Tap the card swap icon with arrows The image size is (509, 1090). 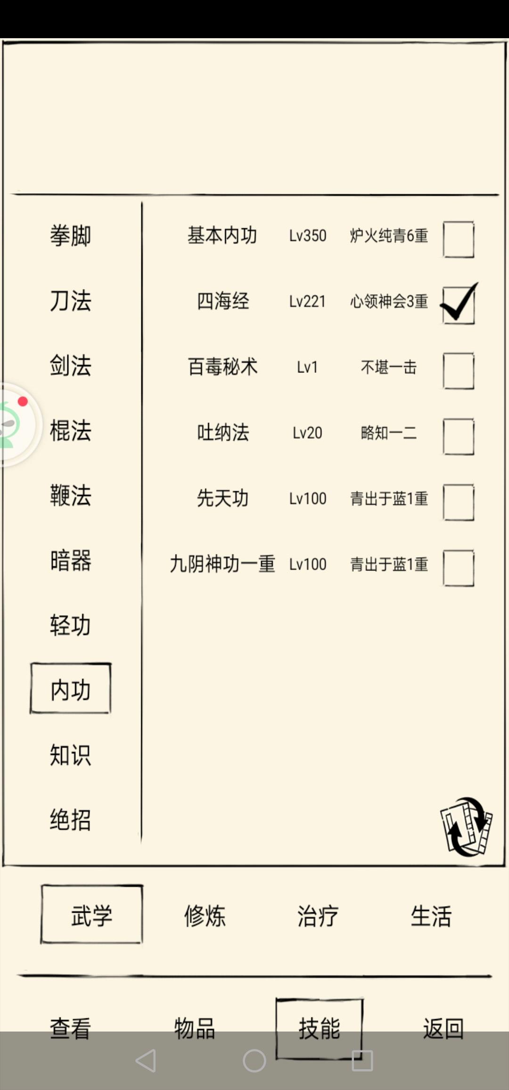[466, 827]
